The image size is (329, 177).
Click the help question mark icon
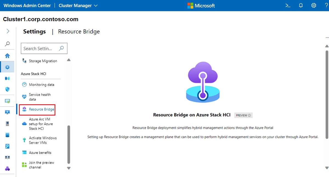(326, 5)
